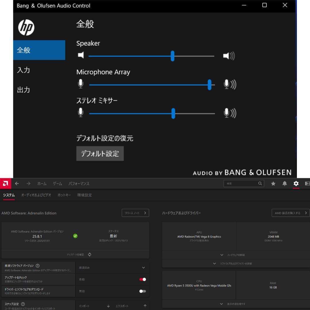Click the デフォルト設定 button
This screenshot has height=310, width=310.
tap(100, 154)
